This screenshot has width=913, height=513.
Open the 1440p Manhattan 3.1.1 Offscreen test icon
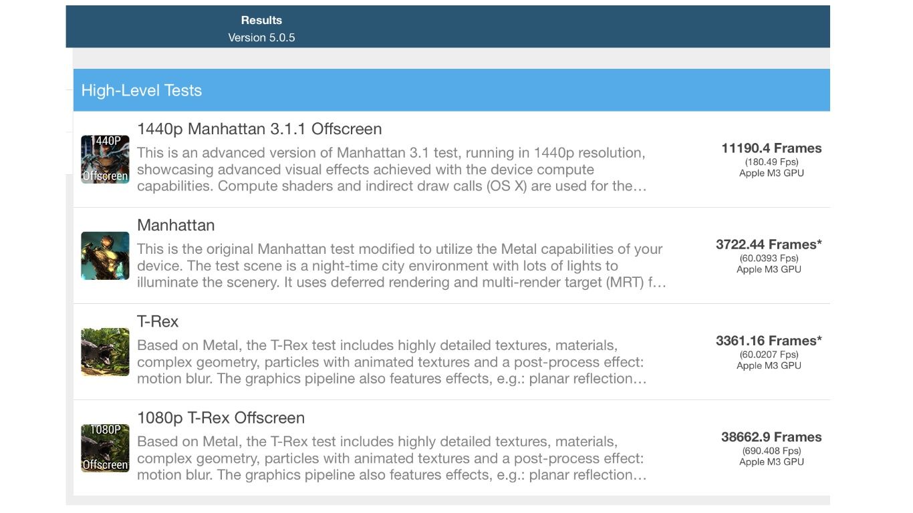[x=105, y=159]
